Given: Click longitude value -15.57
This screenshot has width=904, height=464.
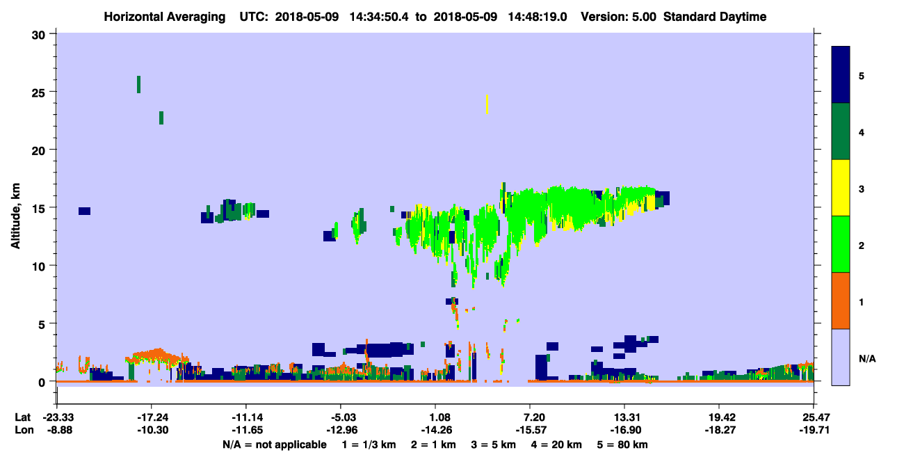Looking at the screenshot, I should click(x=530, y=431).
